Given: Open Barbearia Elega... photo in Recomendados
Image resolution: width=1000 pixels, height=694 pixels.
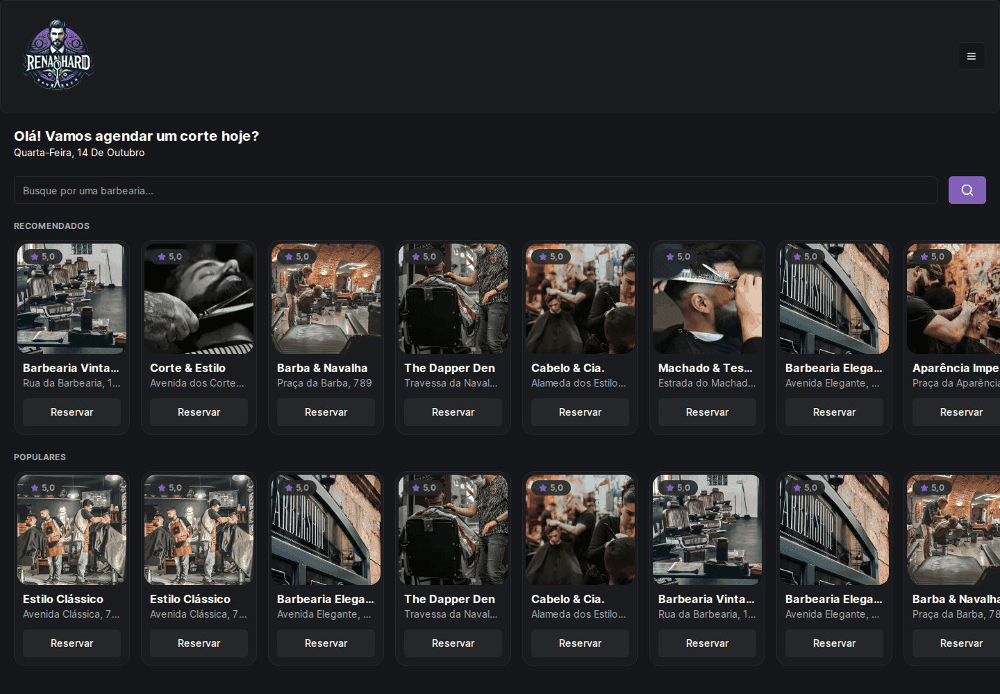Looking at the screenshot, I should (834, 298).
